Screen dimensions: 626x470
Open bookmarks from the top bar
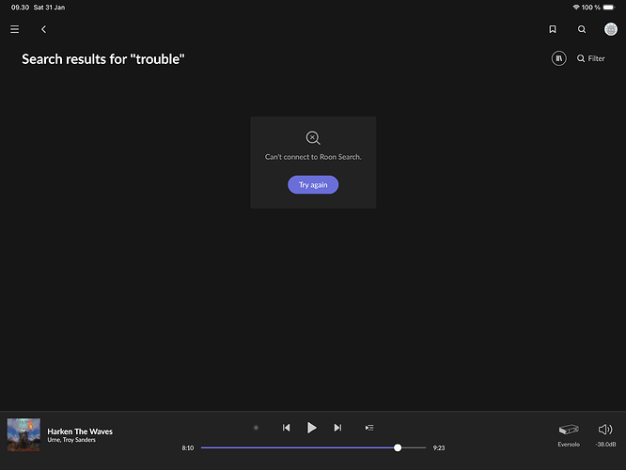[553, 29]
